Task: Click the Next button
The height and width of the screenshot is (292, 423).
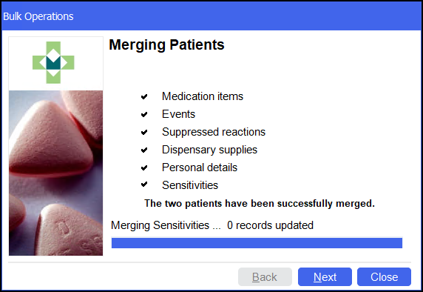Action: 325,277
